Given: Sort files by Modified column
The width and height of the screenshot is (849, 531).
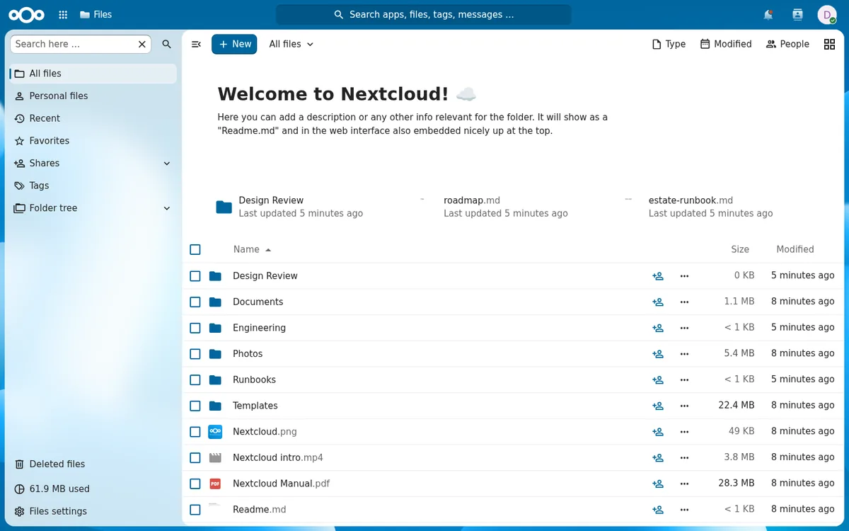Looking at the screenshot, I should point(795,249).
